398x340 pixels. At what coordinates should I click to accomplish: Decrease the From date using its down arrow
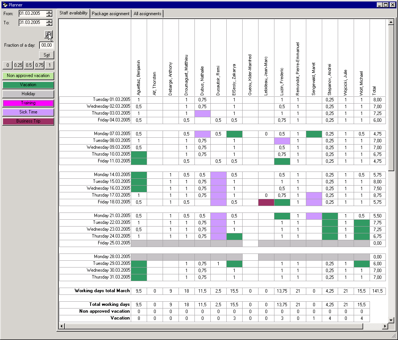pos(49,16)
